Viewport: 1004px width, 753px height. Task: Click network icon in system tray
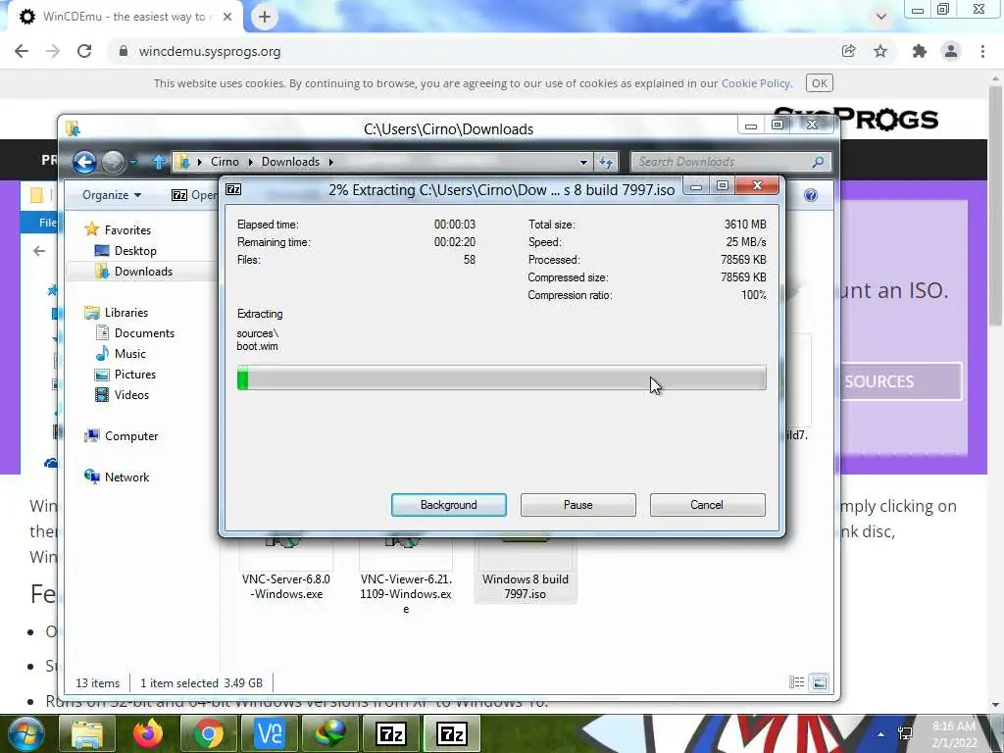tap(905, 733)
